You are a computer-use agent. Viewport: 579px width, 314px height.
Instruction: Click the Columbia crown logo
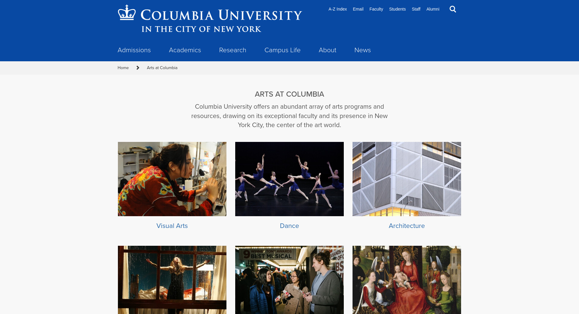pyautogui.click(x=127, y=12)
